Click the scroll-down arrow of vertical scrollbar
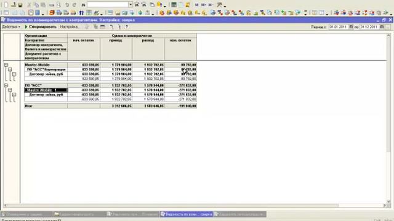394x221 pixels. tap(388, 201)
